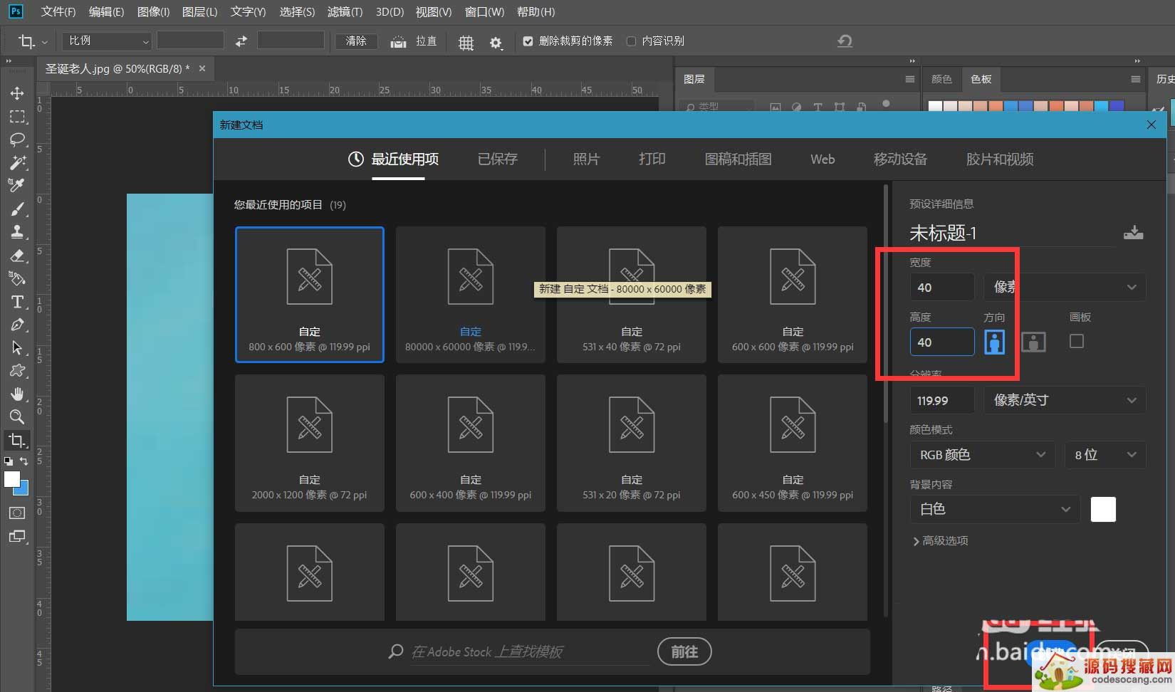Open background contents dropdown (白色)
Image resolution: width=1175 pixels, height=692 pixels.
click(995, 509)
